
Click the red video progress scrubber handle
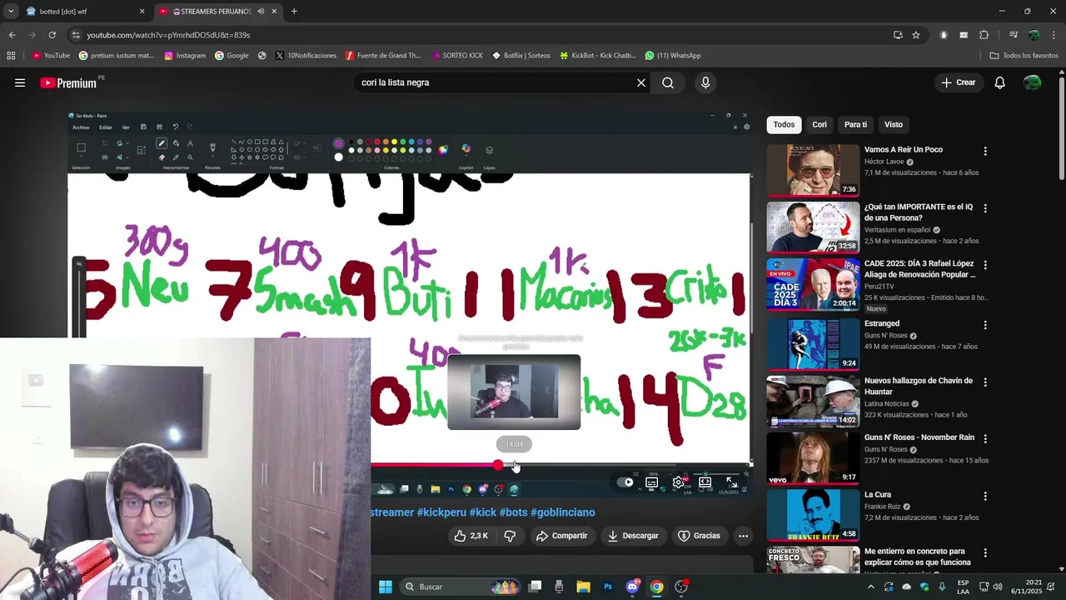pyautogui.click(x=498, y=465)
